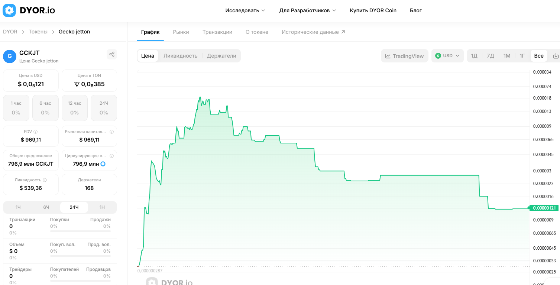Click the blue circle icon next to 796,9 млн
This screenshot has height=285, width=560.
[103, 164]
